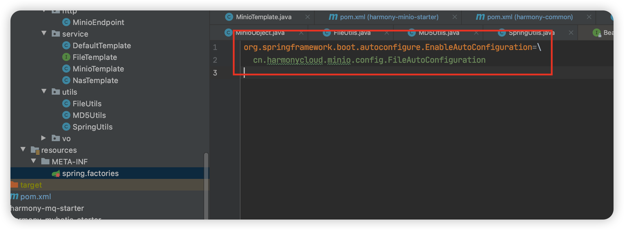Viewport: 624px width, 230px height.
Task: Collapse the resources folder arrow
Action: click(x=23, y=150)
